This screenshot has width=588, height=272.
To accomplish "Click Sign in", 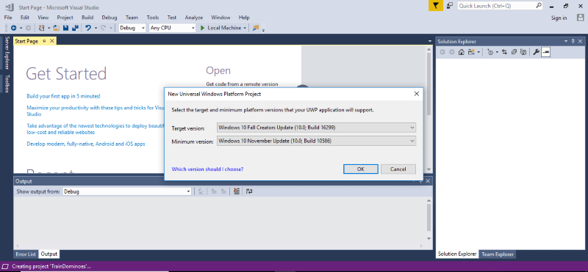I will coord(559,18).
